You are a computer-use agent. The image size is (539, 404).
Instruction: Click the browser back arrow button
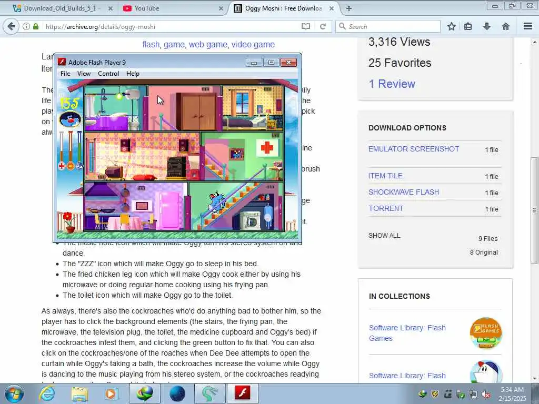click(x=12, y=26)
